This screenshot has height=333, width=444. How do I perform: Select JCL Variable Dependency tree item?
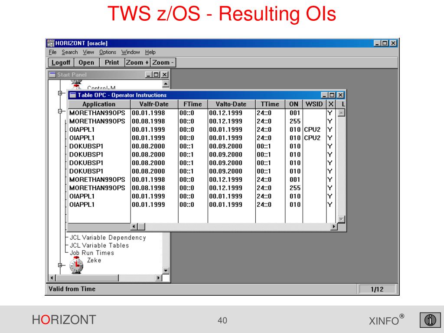pos(108,238)
